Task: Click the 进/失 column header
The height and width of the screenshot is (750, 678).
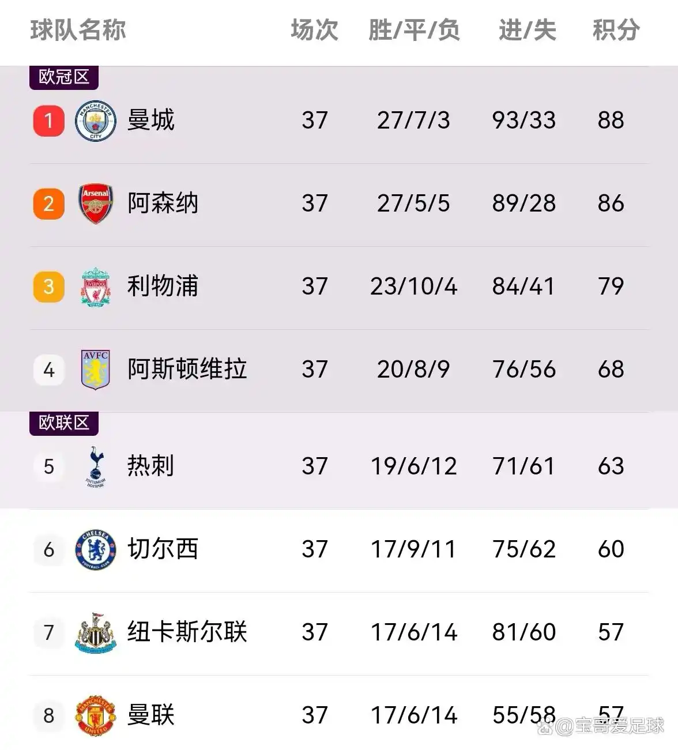Action: 527,30
